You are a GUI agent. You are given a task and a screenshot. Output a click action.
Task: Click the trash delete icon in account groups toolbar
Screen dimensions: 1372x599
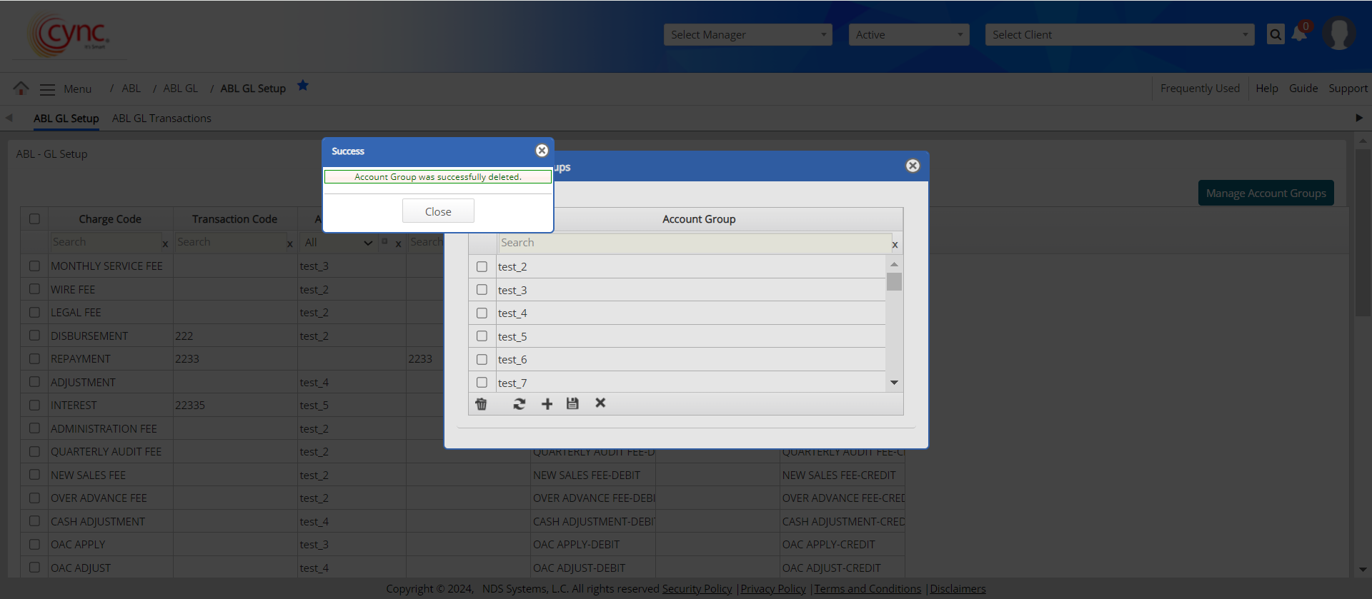click(x=481, y=404)
